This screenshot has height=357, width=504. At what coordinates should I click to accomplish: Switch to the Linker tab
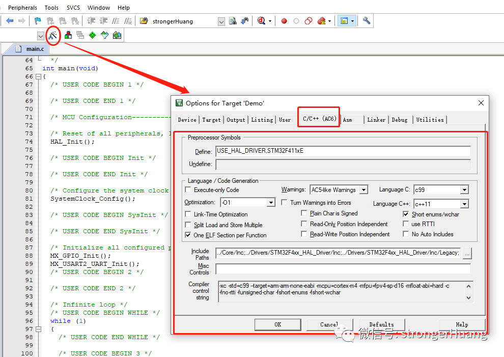tap(376, 120)
